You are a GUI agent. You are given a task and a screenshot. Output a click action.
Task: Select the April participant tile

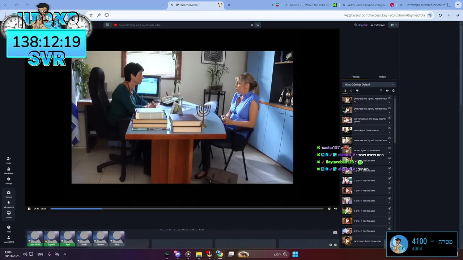68,239
